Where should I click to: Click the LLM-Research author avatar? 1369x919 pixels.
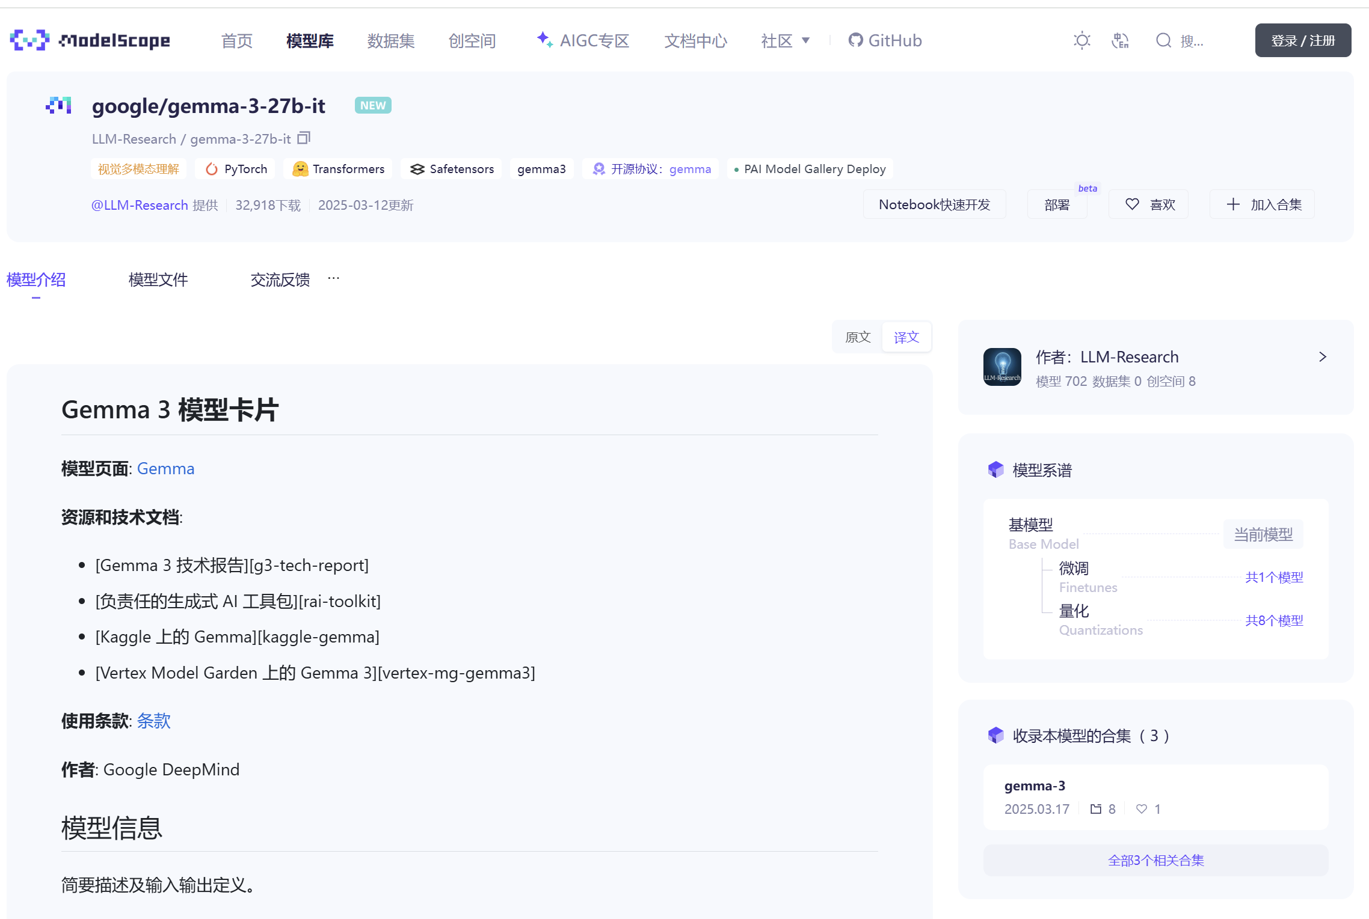tap(1001, 367)
